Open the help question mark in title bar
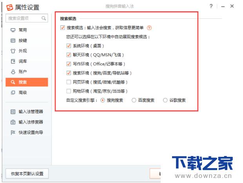This screenshot has width=243, height=183. [x=211, y=6]
